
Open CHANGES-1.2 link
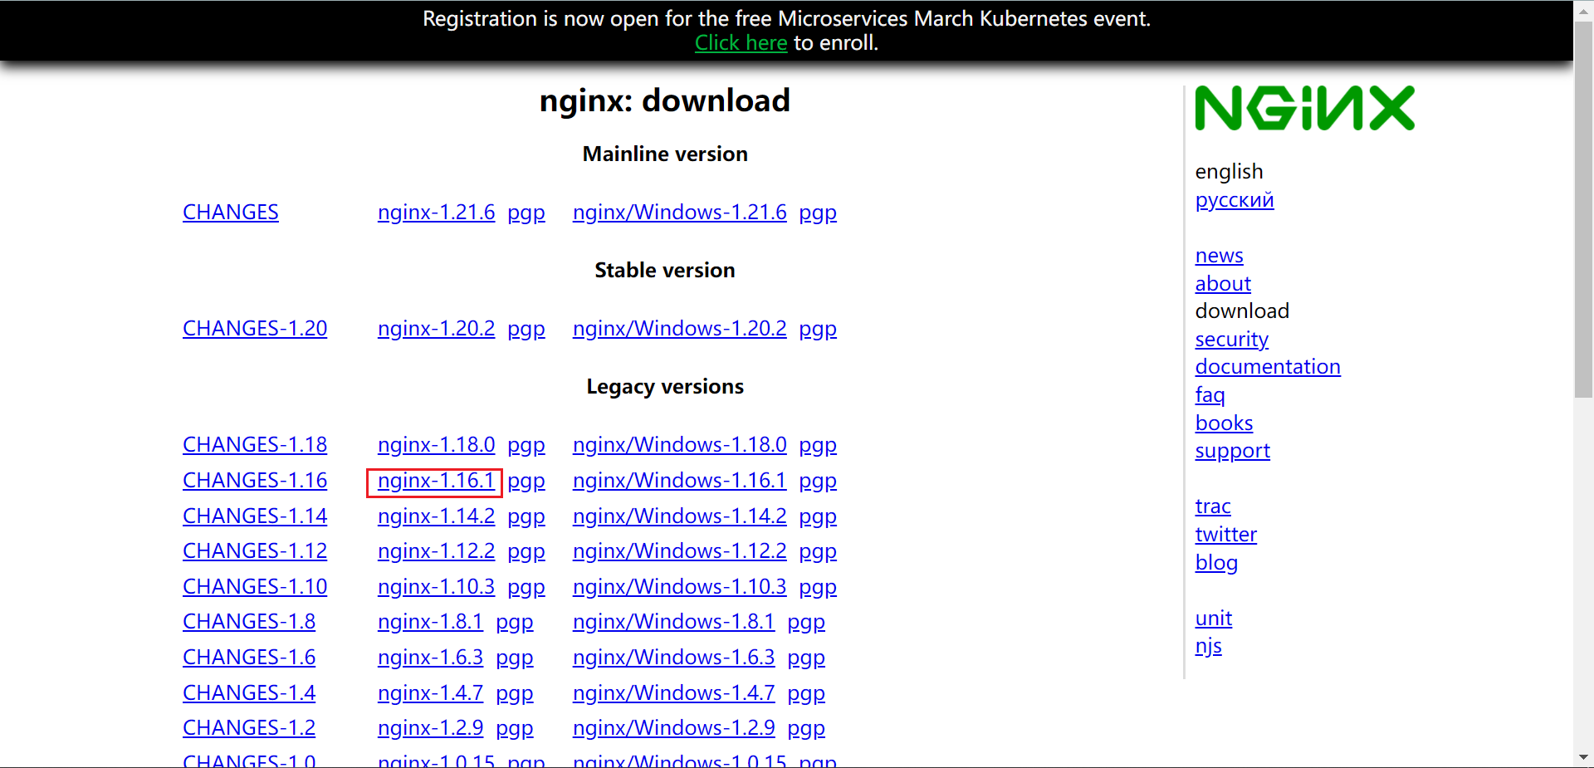pyautogui.click(x=249, y=727)
